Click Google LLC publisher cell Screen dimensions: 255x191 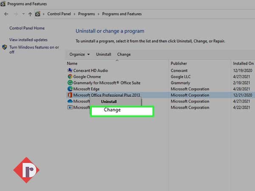tap(181, 77)
